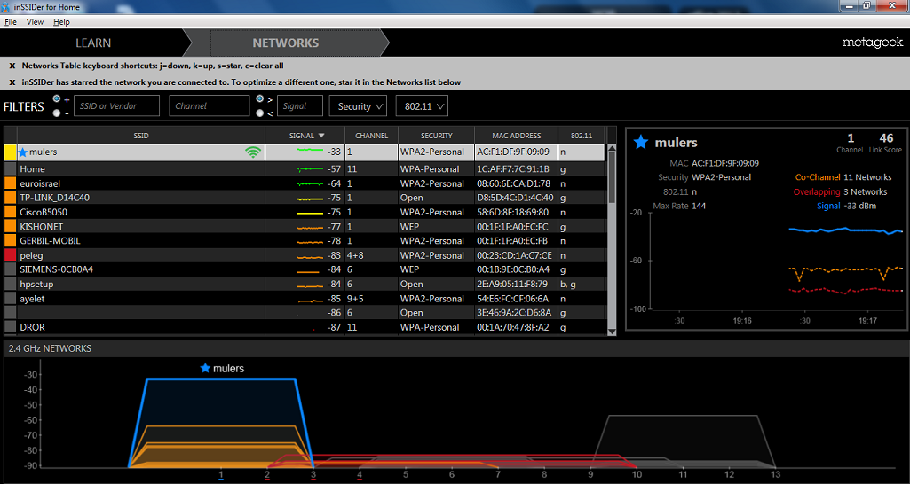
Task: Open the View menu
Action: pos(35,21)
